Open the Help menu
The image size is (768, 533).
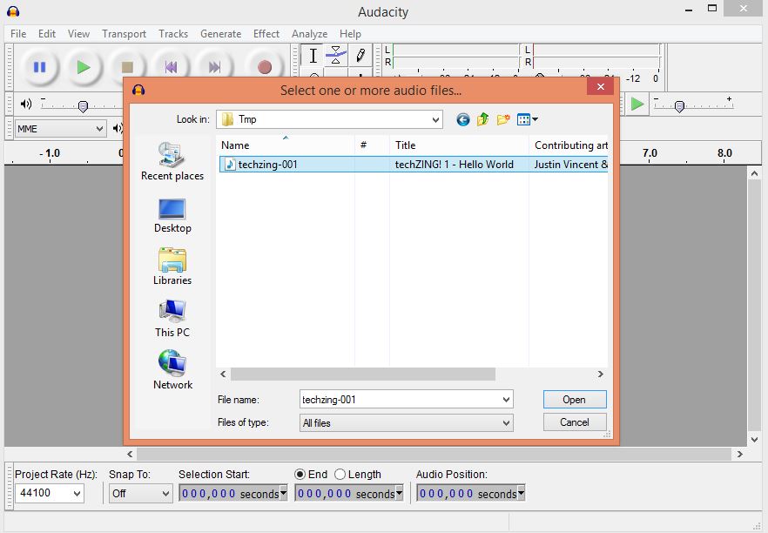click(x=350, y=34)
